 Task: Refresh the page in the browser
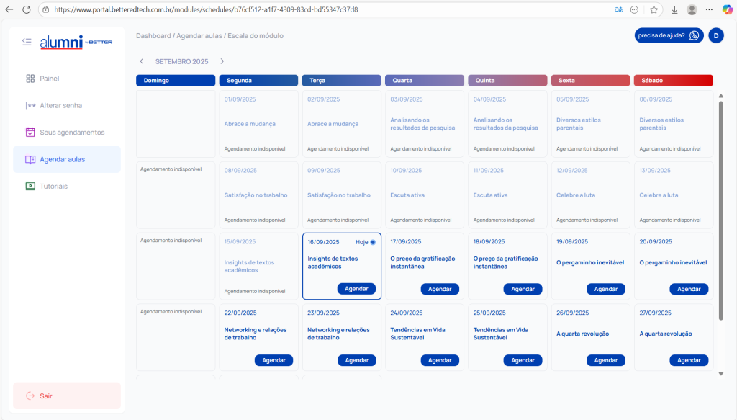pyautogui.click(x=27, y=10)
